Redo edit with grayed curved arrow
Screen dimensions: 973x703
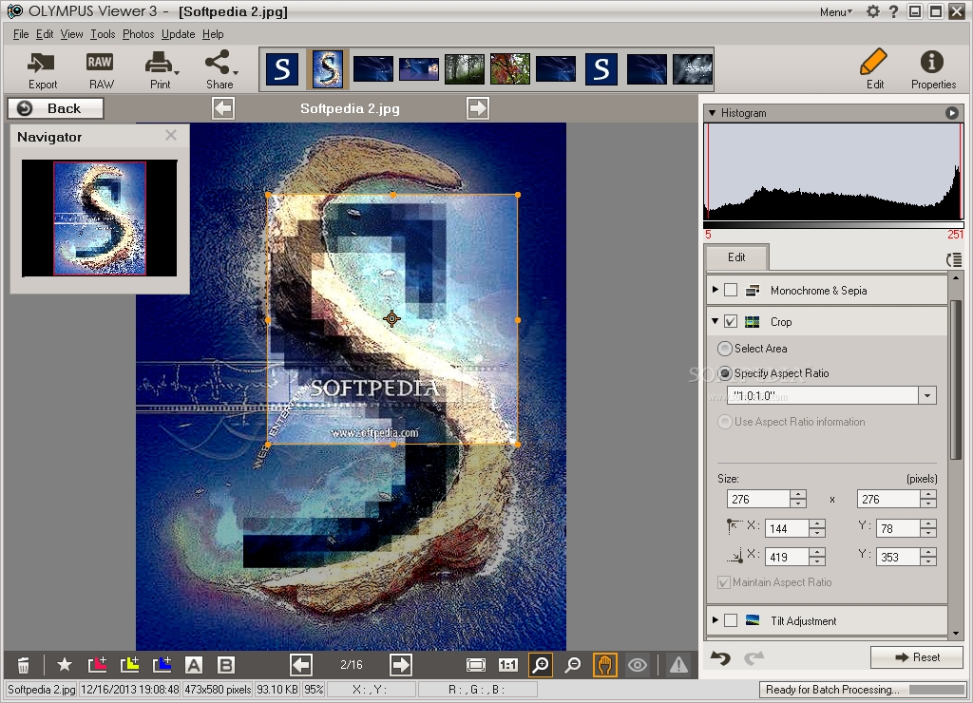click(754, 657)
